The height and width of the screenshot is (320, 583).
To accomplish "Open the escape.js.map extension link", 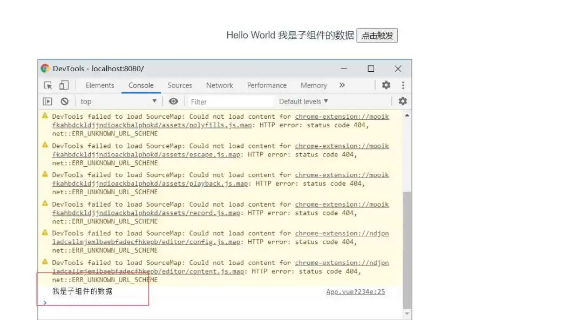I will (220, 150).
